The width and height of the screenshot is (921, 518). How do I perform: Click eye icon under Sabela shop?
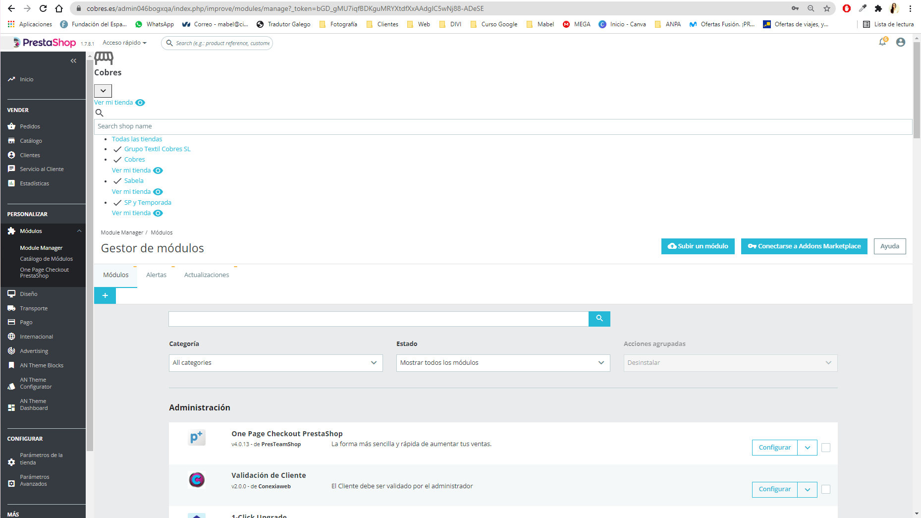[158, 192]
